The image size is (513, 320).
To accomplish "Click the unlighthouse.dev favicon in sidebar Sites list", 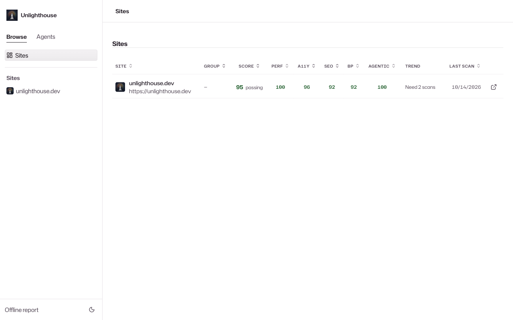I will pos(10,91).
